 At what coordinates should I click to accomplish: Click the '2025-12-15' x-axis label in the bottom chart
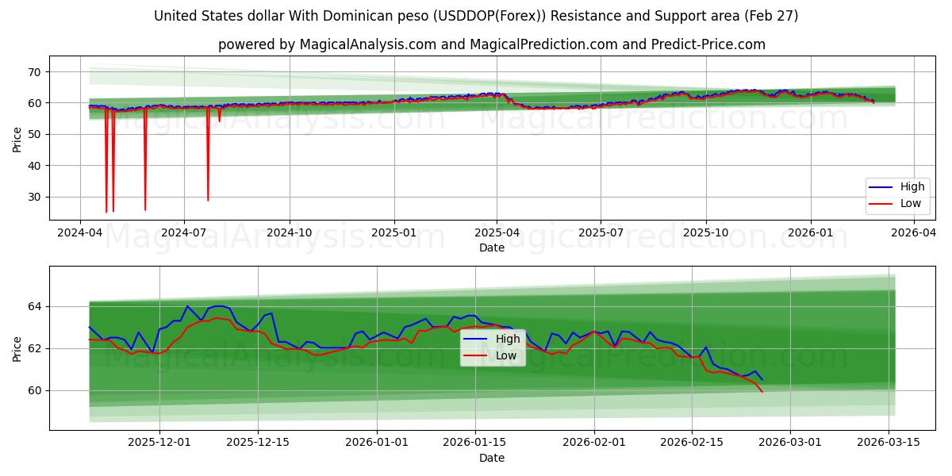pyautogui.click(x=258, y=443)
